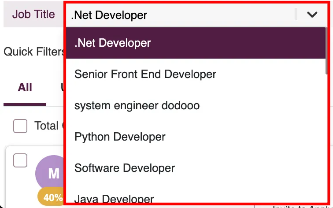
Task: Check the candidate card's checkbox
Action: [x=20, y=160]
